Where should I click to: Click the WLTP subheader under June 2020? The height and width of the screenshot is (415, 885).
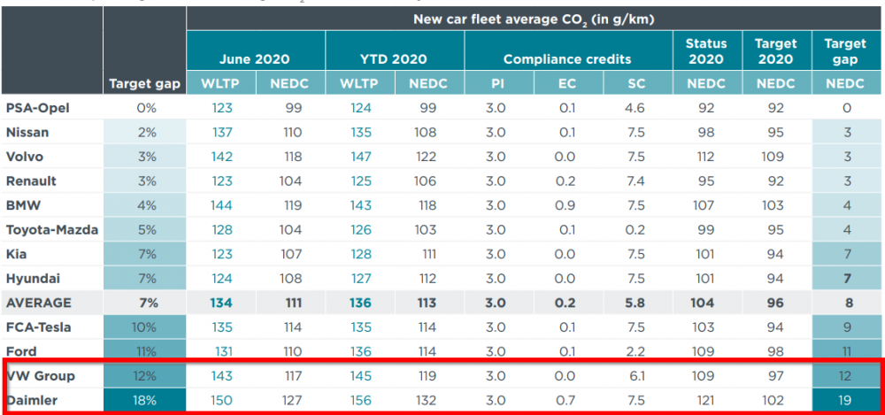(220, 84)
